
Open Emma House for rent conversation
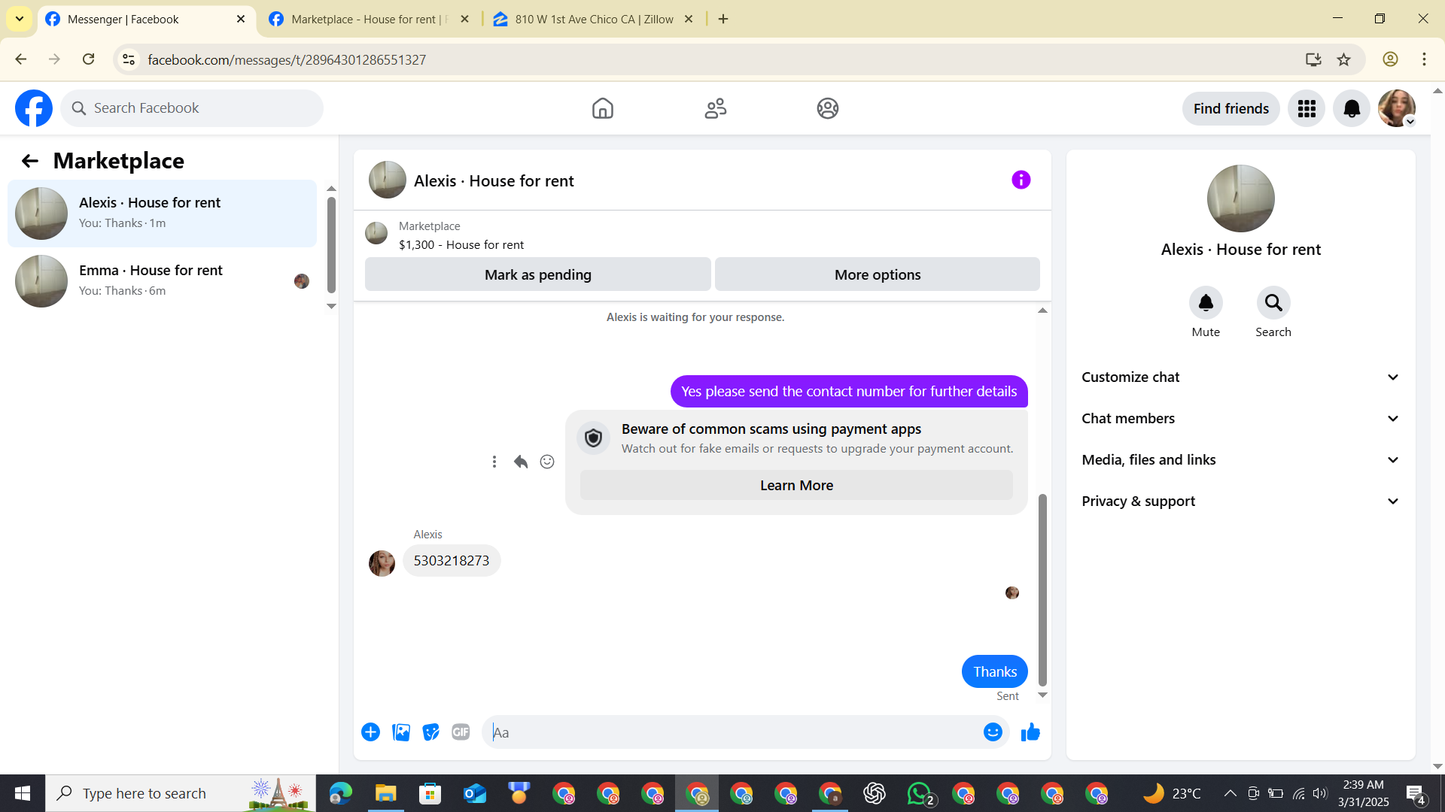tap(162, 281)
